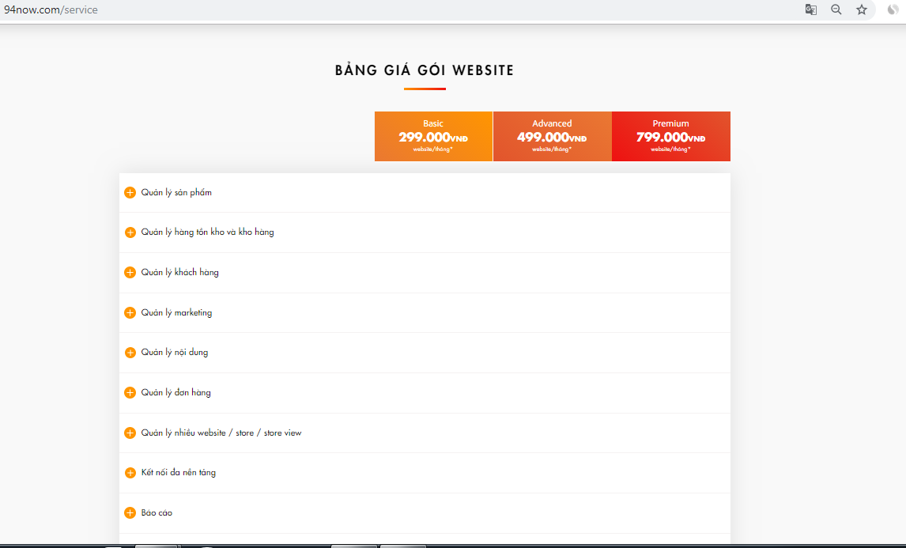The width and height of the screenshot is (906, 548).
Task: Expand Quản lý nhiều website / store / store view
Action: click(x=221, y=433)
